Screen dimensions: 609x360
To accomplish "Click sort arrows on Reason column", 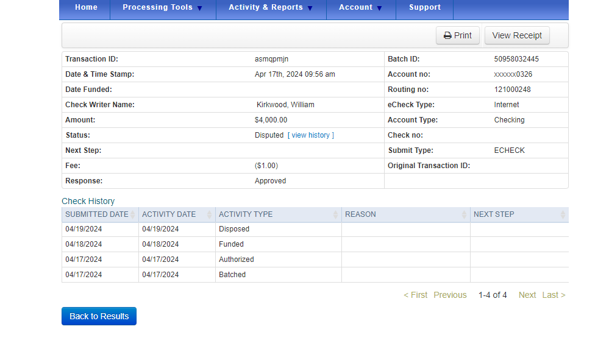I will (x=465, y=214).
